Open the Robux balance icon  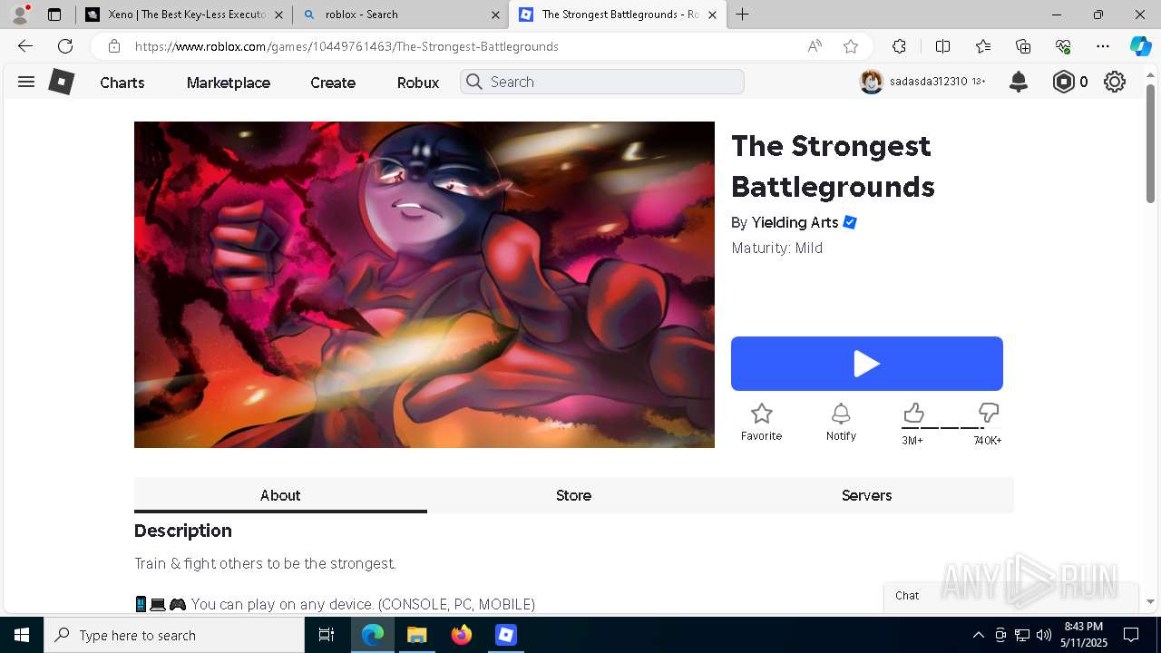pos(1063,82)
